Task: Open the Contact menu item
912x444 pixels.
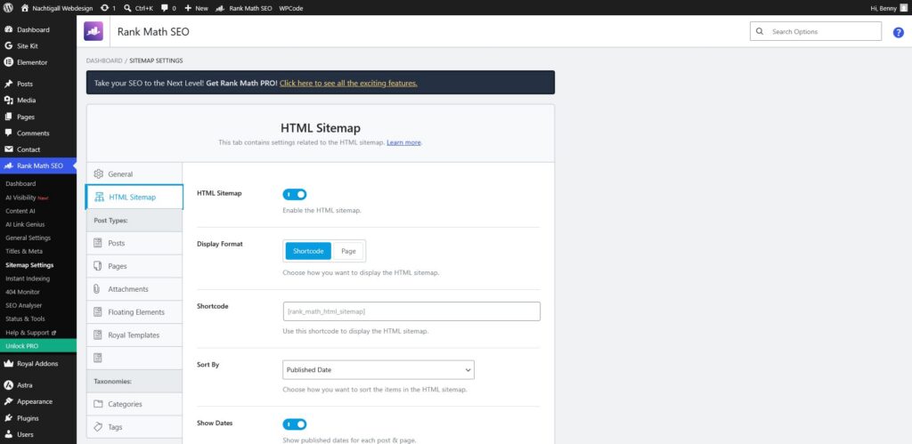Action: click(37, 149)
